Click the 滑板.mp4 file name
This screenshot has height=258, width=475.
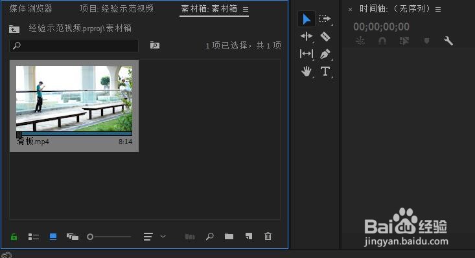click(32, 142)
